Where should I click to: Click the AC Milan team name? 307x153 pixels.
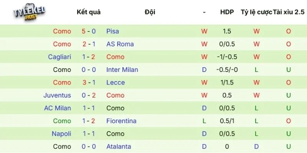(x=58, y=108)
